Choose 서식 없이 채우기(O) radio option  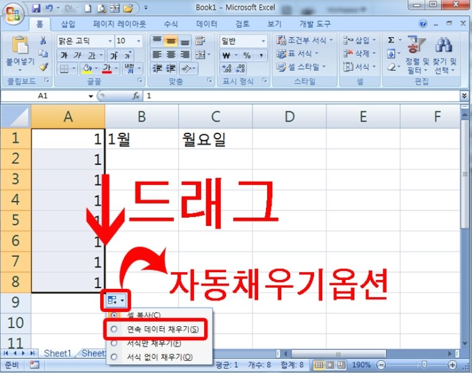[x=114, y=357]
